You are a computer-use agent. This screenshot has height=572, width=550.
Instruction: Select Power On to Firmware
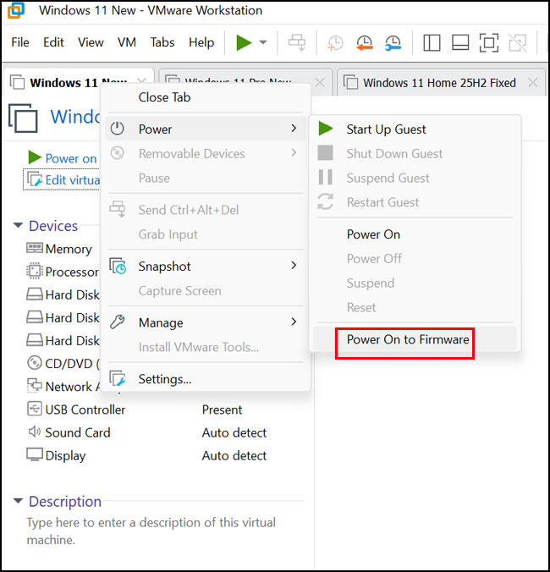[x=415, y=339]
